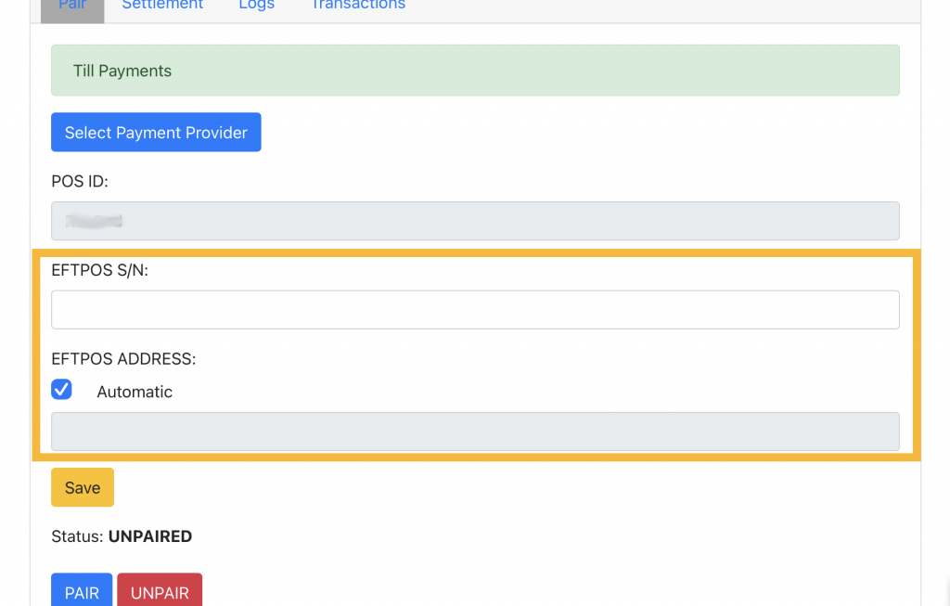View the Transactions tab
This screenshot has width=950, height=606.
click(x=357, y=6)
